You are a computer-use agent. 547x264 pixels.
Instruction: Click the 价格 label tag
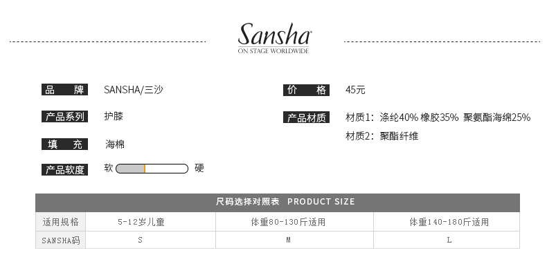click(306, 90)
